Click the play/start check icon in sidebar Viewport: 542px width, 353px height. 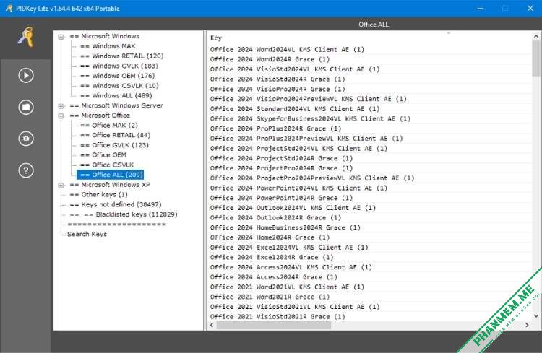26,75
